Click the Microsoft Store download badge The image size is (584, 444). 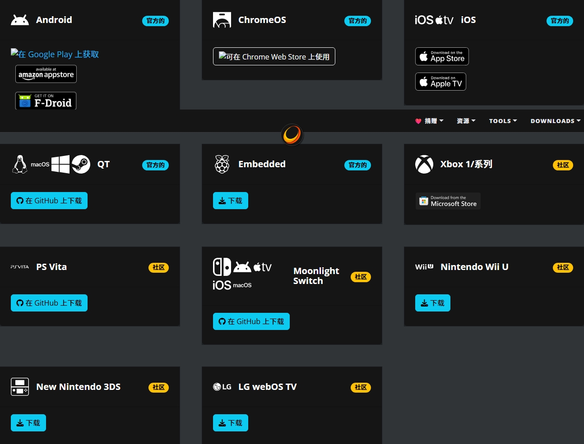pyautogui.click(x=448, y=201)
